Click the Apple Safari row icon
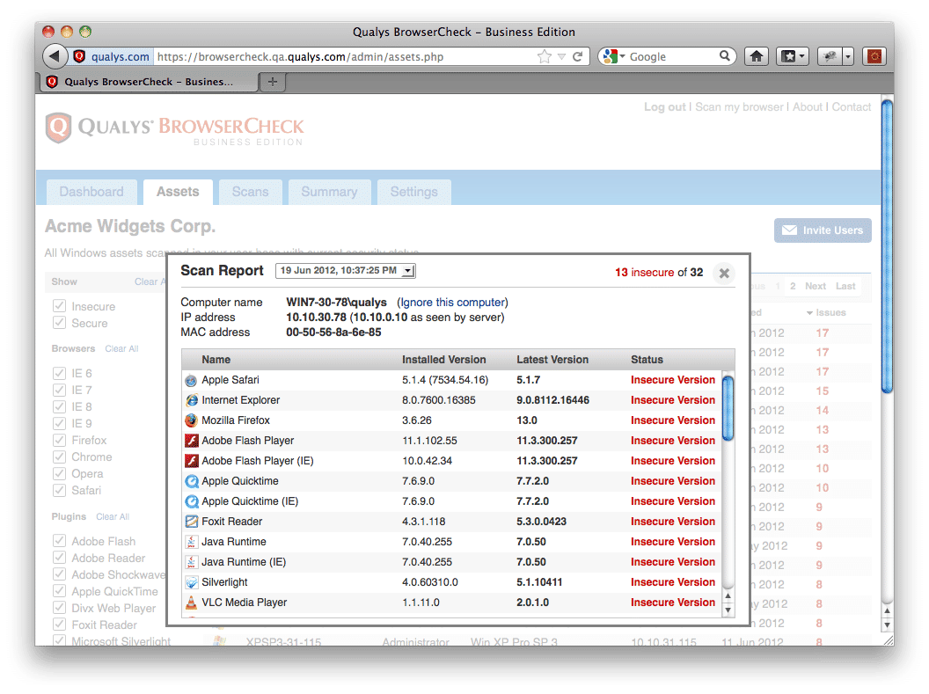Screen dimensions: 929x694 point(191,381)
